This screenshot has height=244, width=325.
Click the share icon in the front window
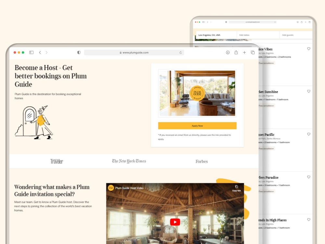point(236,52)
